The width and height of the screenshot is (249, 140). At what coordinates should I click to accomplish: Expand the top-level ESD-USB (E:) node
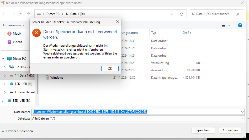[x=3, y=101]
